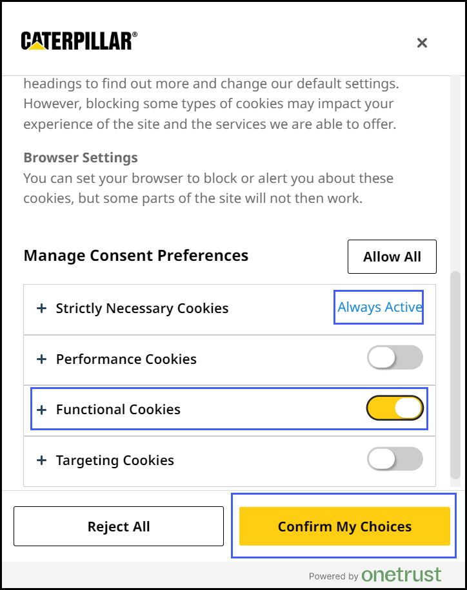Click the Manage Consent Preferences heading
Image resolution: width=467 pixels, height=590 pixels.
pyautogui.click(x=135, y=255)
